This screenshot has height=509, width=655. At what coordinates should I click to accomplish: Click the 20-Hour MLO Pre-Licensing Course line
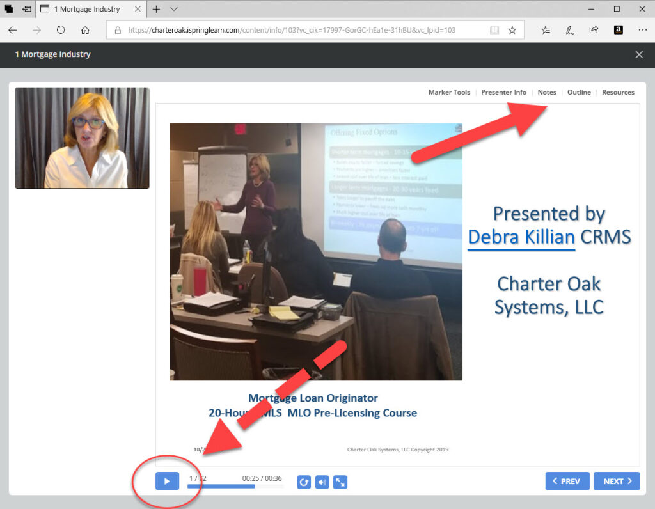click(x=313, y=413)
